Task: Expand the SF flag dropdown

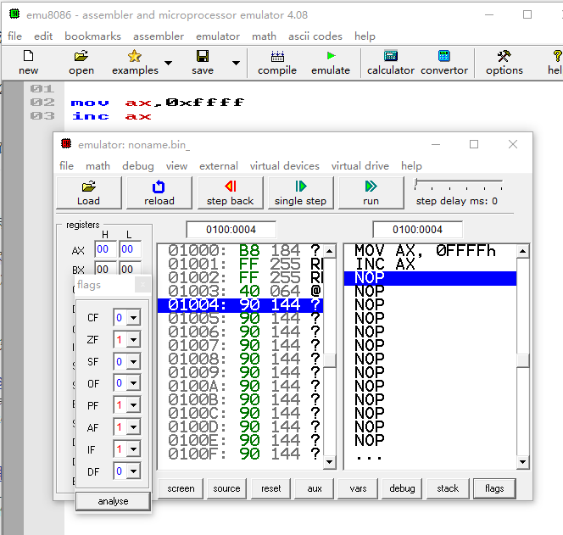Action: pos(134,361)
